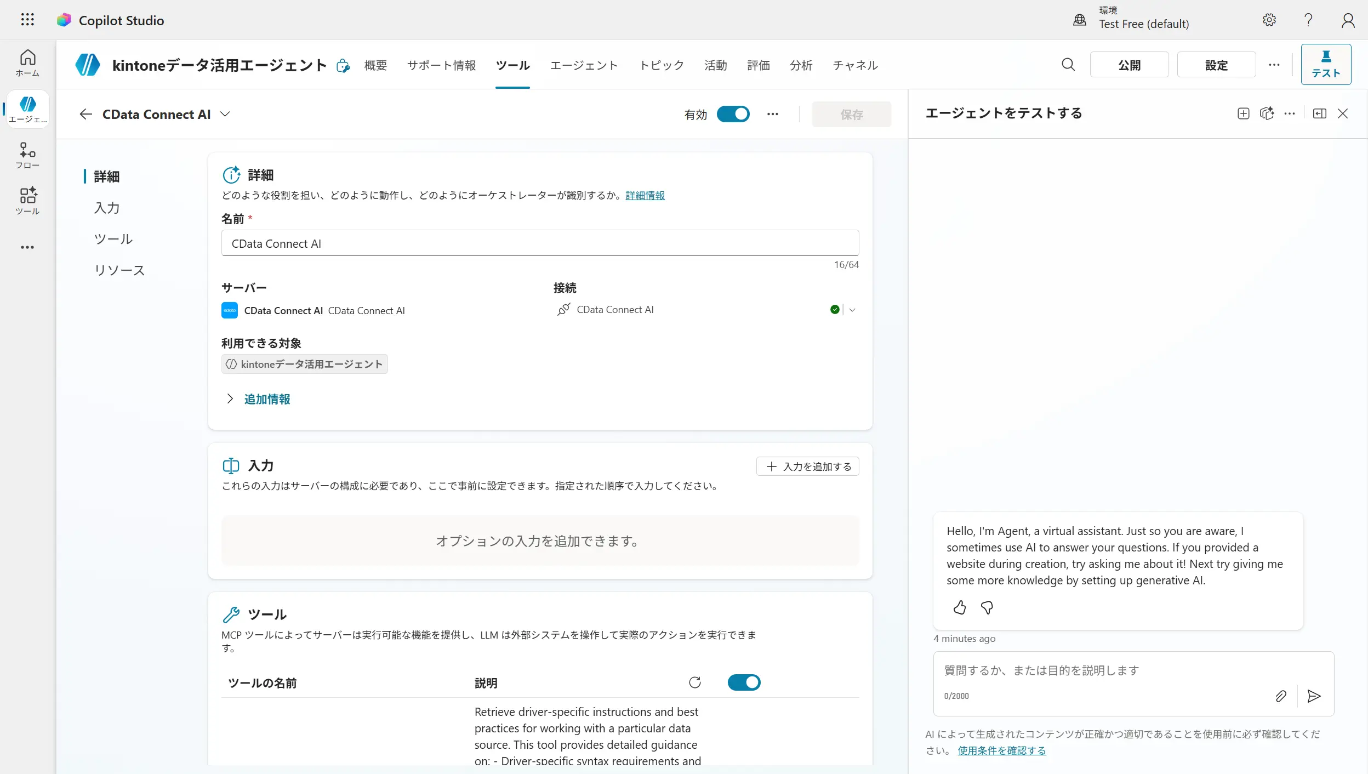
Task: Click the search magnifier icon
Action: 1068,65
